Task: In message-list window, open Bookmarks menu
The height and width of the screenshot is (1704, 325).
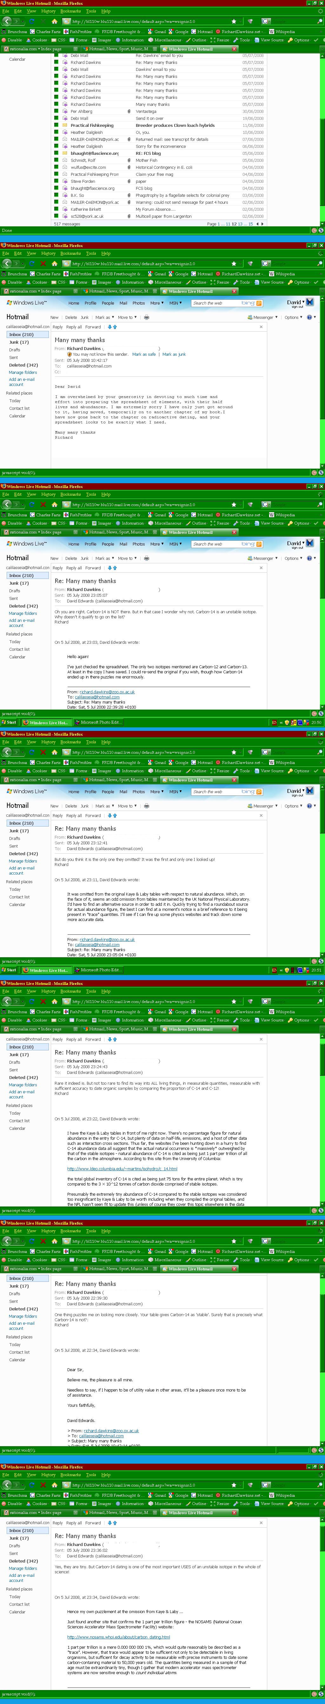Action: pos(71,11)
